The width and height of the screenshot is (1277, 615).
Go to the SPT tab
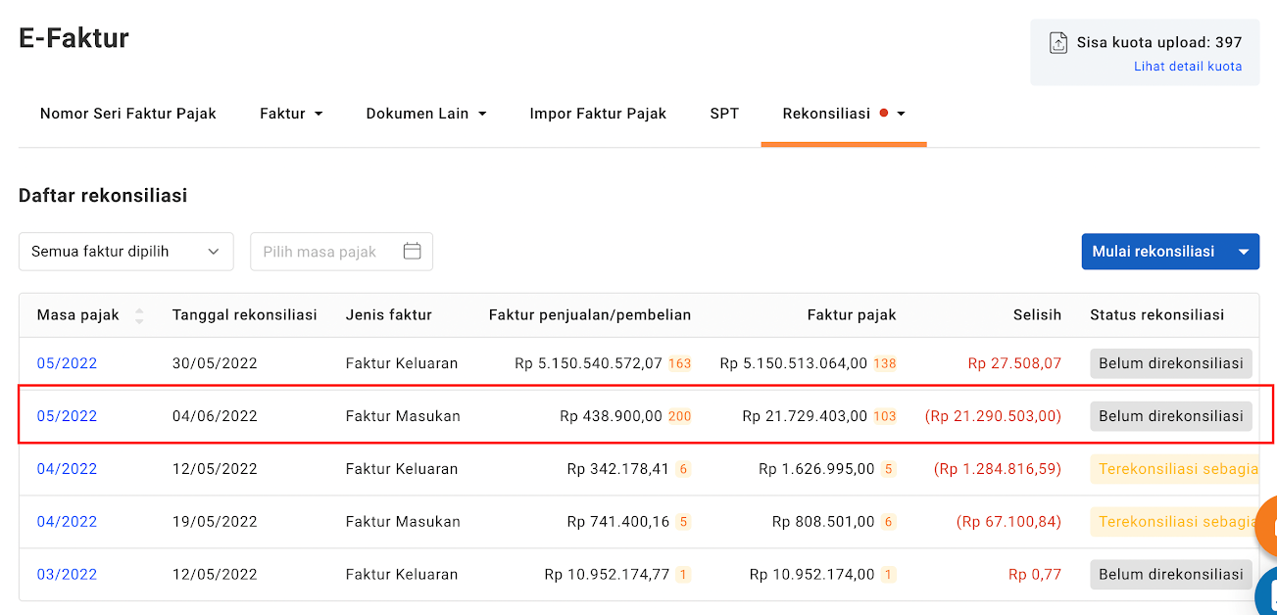(724, 114)
